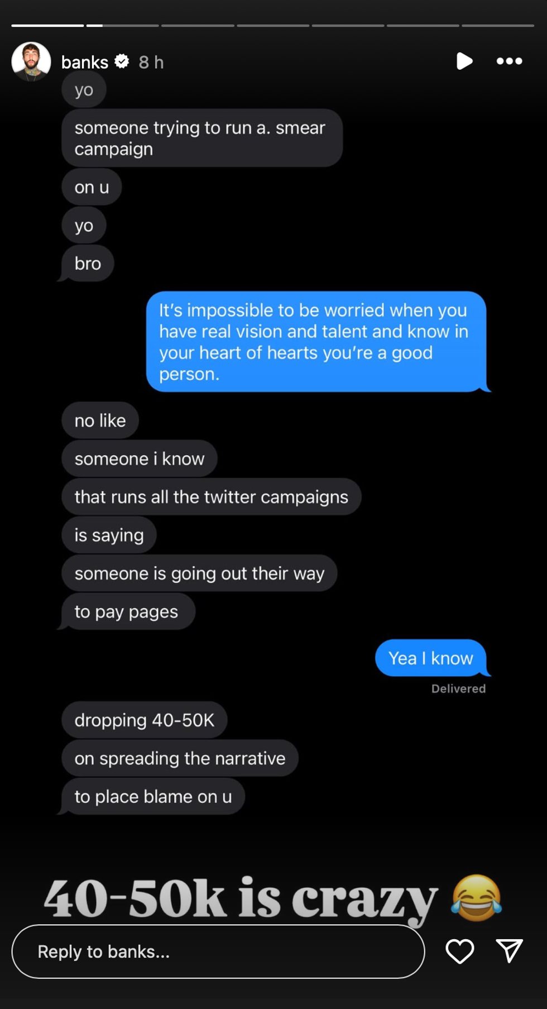Click the verified badge next to banks
Image resolution: width=547 pixels, height=1009 pixels.
point(122,61)
